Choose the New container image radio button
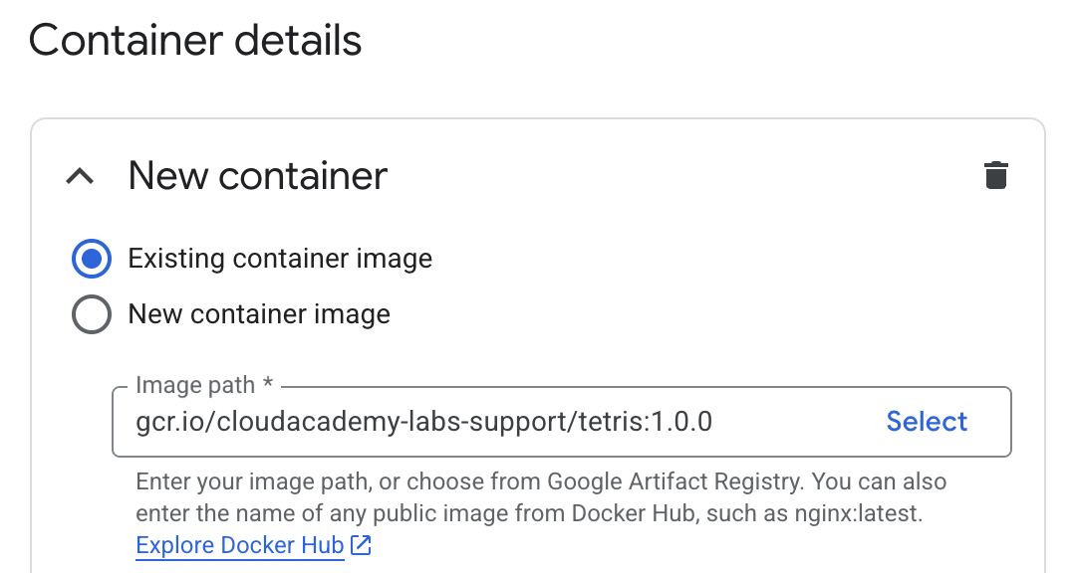This screenshot has width=1076, height=573. [92, 315]
